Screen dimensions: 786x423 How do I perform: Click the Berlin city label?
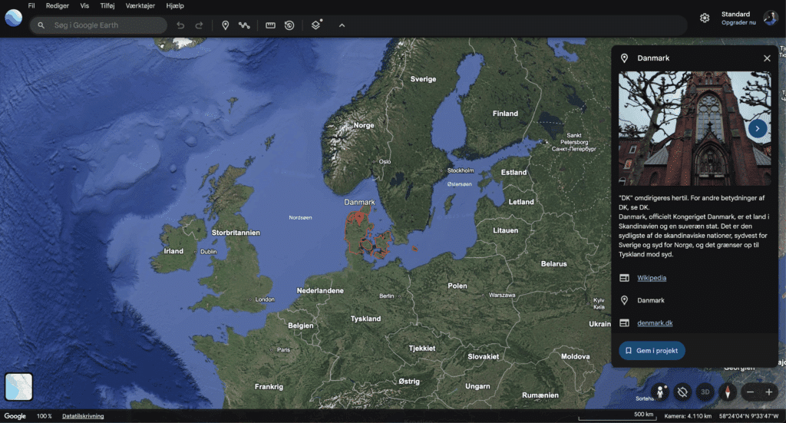tap(387, 296)
